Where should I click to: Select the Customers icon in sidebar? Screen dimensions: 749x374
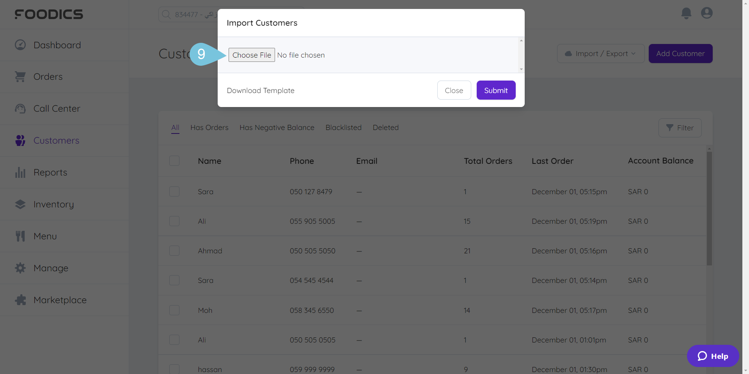20,140
